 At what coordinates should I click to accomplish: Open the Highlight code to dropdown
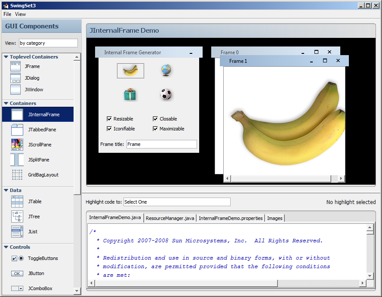(176, 202)
